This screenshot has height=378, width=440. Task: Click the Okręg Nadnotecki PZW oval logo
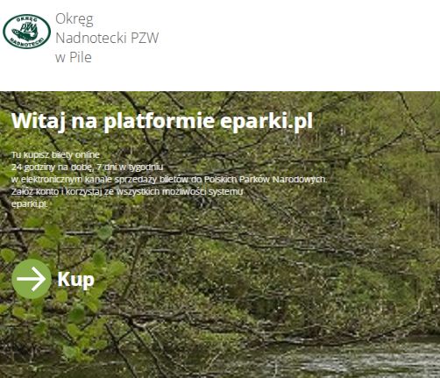26,32
